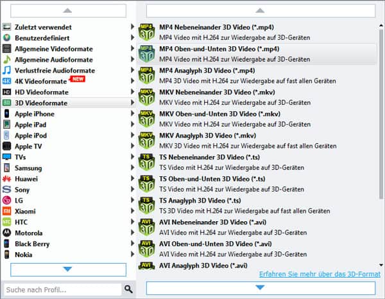Select the 3D Videoformate category
The height and width of the screenshot is (299, 385).
coord(68,103)
